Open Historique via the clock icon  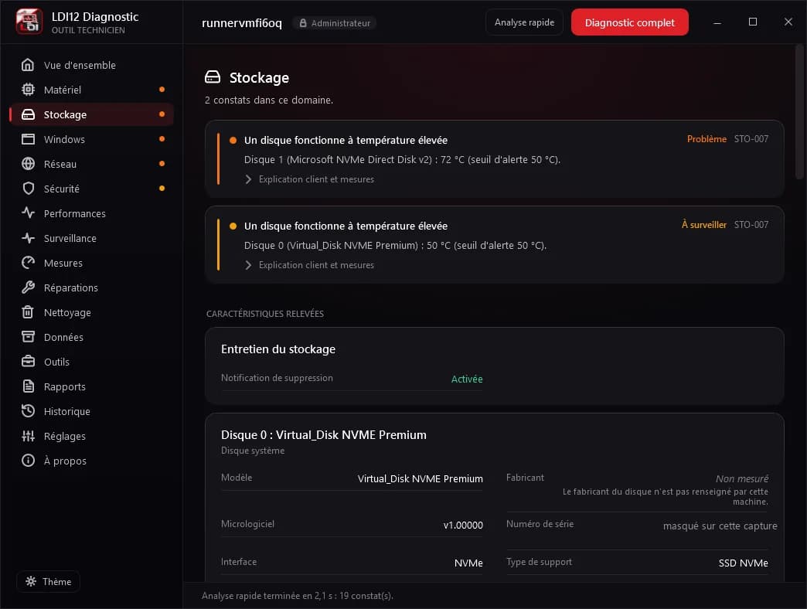pyautogui.click(x=29, y=410)
